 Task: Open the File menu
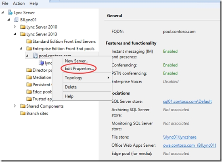click(x=5, y=3)
